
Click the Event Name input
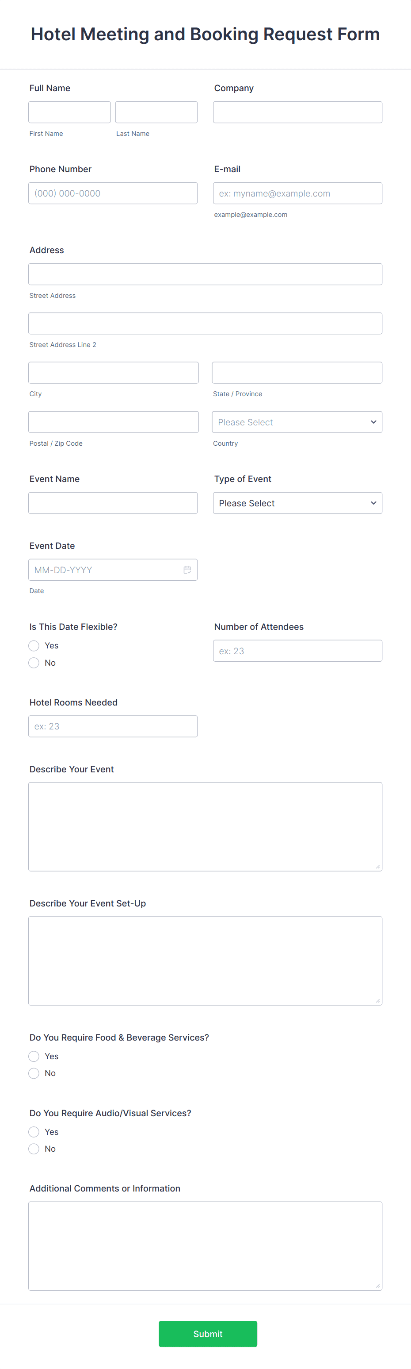[x=112, y=503]
